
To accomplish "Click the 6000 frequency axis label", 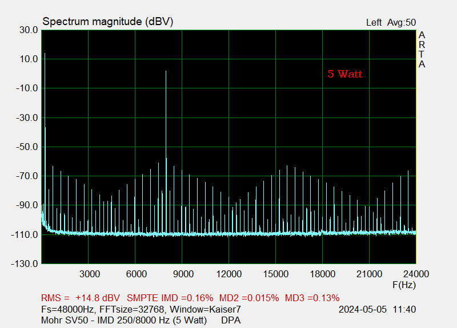I will point(137,274).
